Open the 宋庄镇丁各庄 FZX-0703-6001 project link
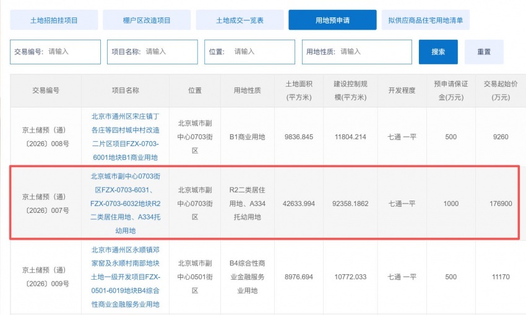The image size is (526, 315). (125, 137)
